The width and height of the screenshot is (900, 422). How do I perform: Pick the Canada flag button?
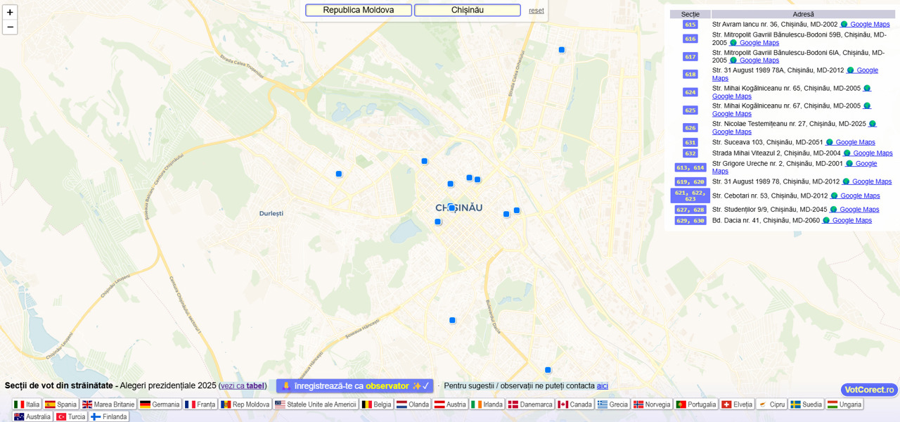tap(575, 404)
